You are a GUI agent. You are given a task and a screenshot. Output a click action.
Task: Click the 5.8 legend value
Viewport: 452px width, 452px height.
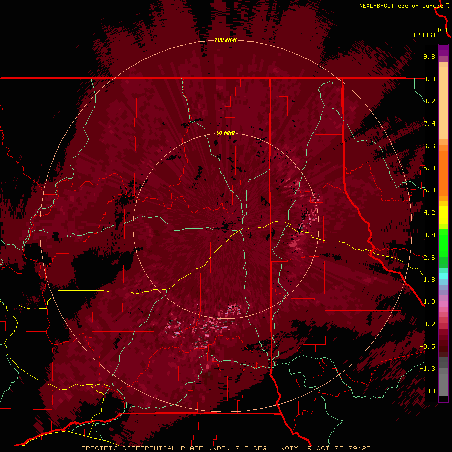429,168
